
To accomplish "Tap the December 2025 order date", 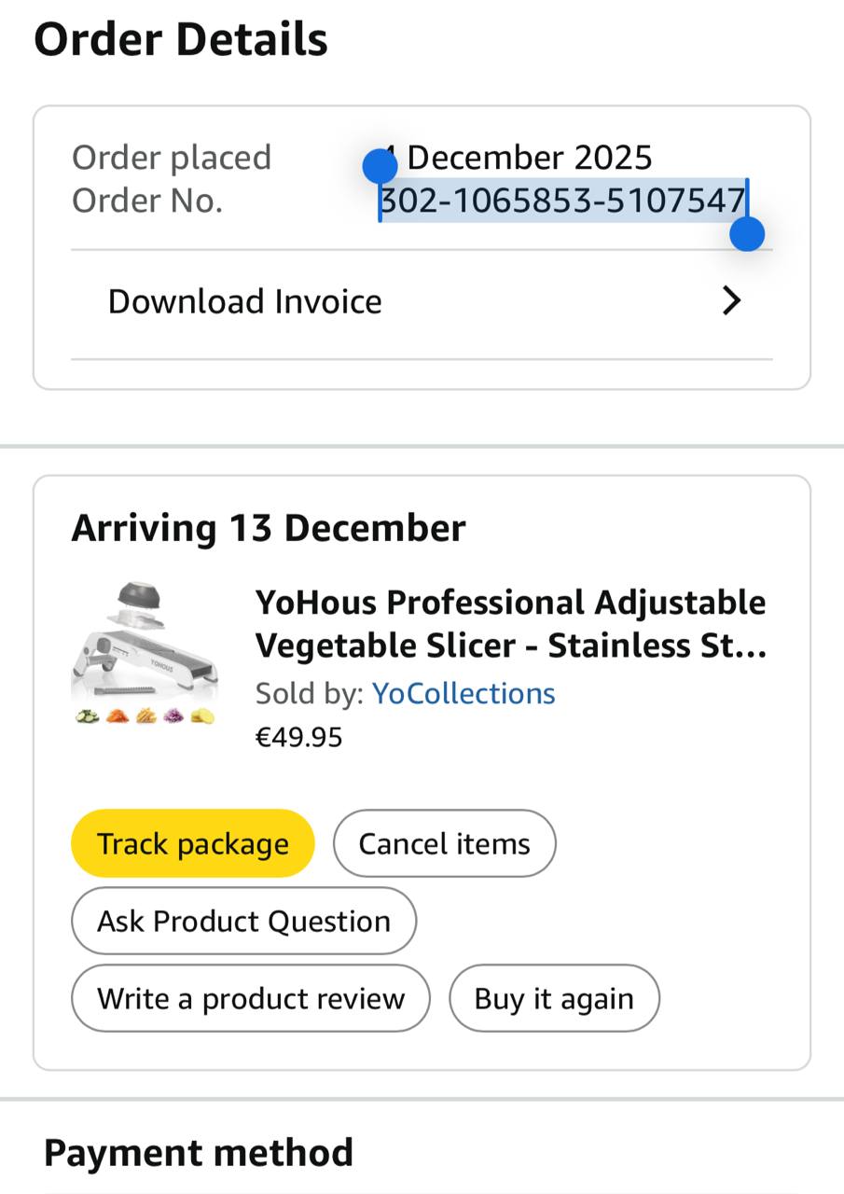I will pyautogui.click(x=528, y=158).
